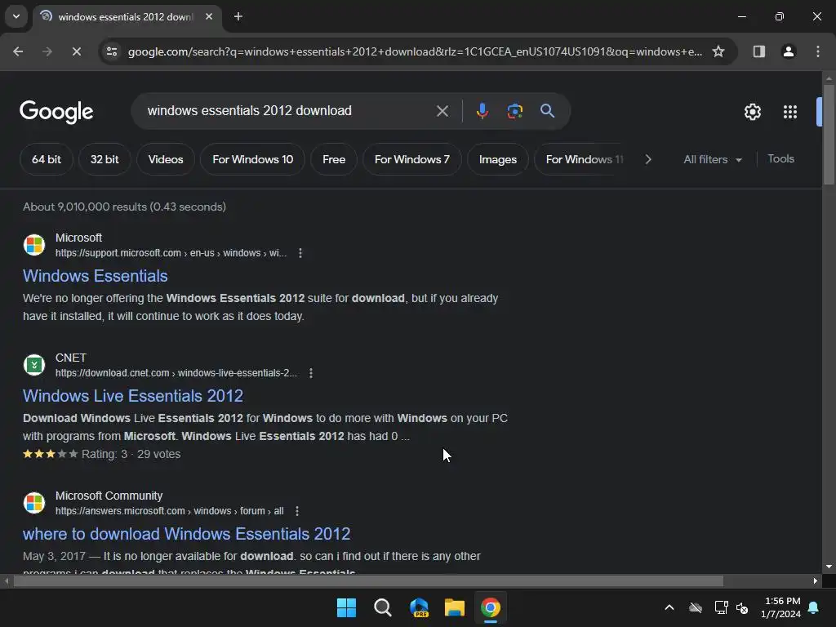Switch to Videos results
This screenshot has width=836, height=627.
[165, 159]
